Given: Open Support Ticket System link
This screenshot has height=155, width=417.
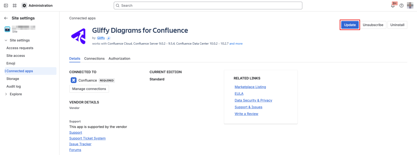Looking at the screenshot, I should click(x=87, y=138).
